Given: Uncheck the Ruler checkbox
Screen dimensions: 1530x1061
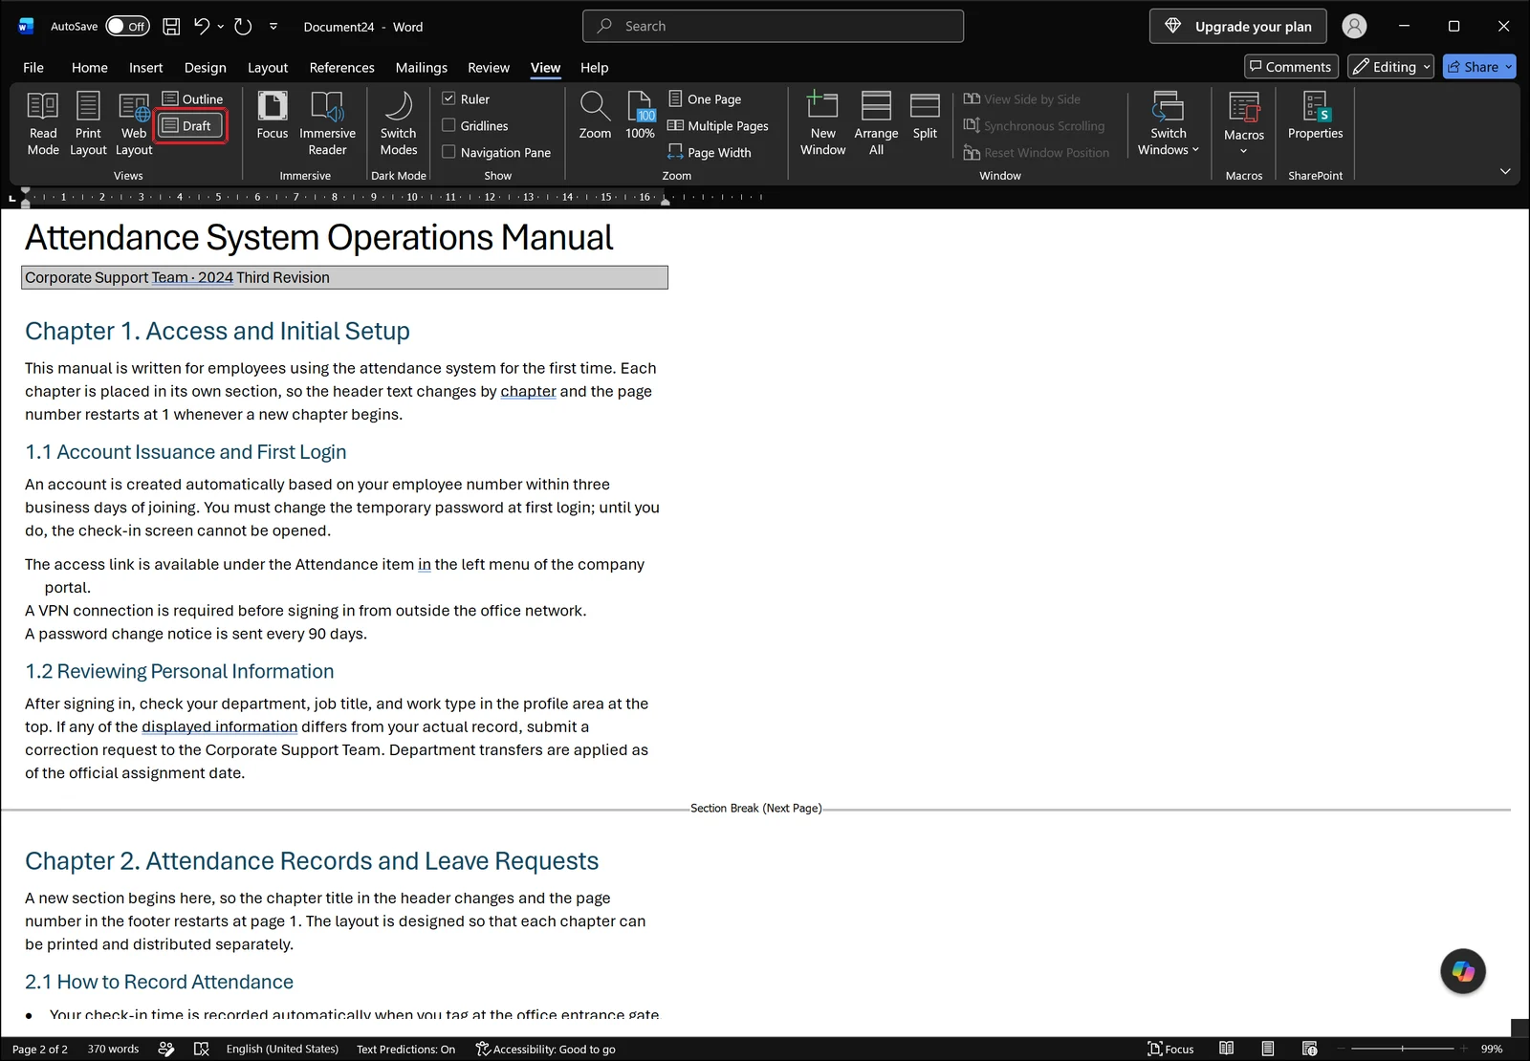Looking at the screenshot, I should click(x=448, y=98).
